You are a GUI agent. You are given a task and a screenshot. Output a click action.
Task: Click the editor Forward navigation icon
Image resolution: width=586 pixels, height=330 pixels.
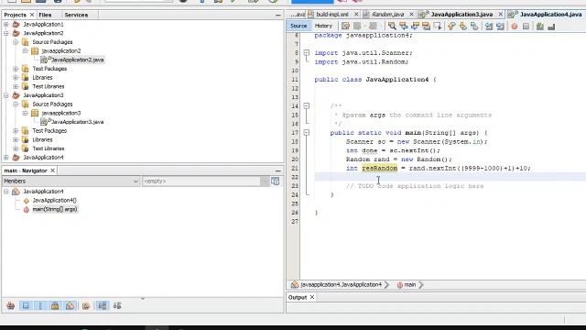coord(373,26)
